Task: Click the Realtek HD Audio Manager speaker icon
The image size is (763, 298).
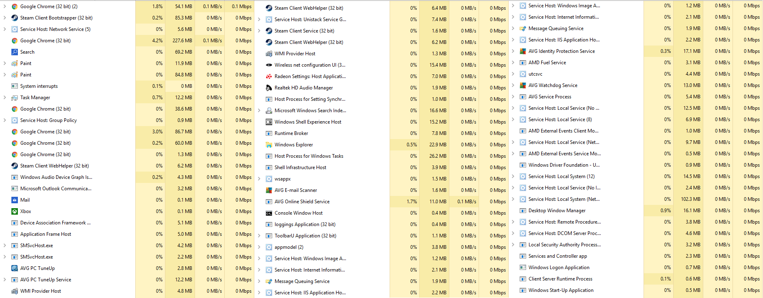Action: coord(269,88)
